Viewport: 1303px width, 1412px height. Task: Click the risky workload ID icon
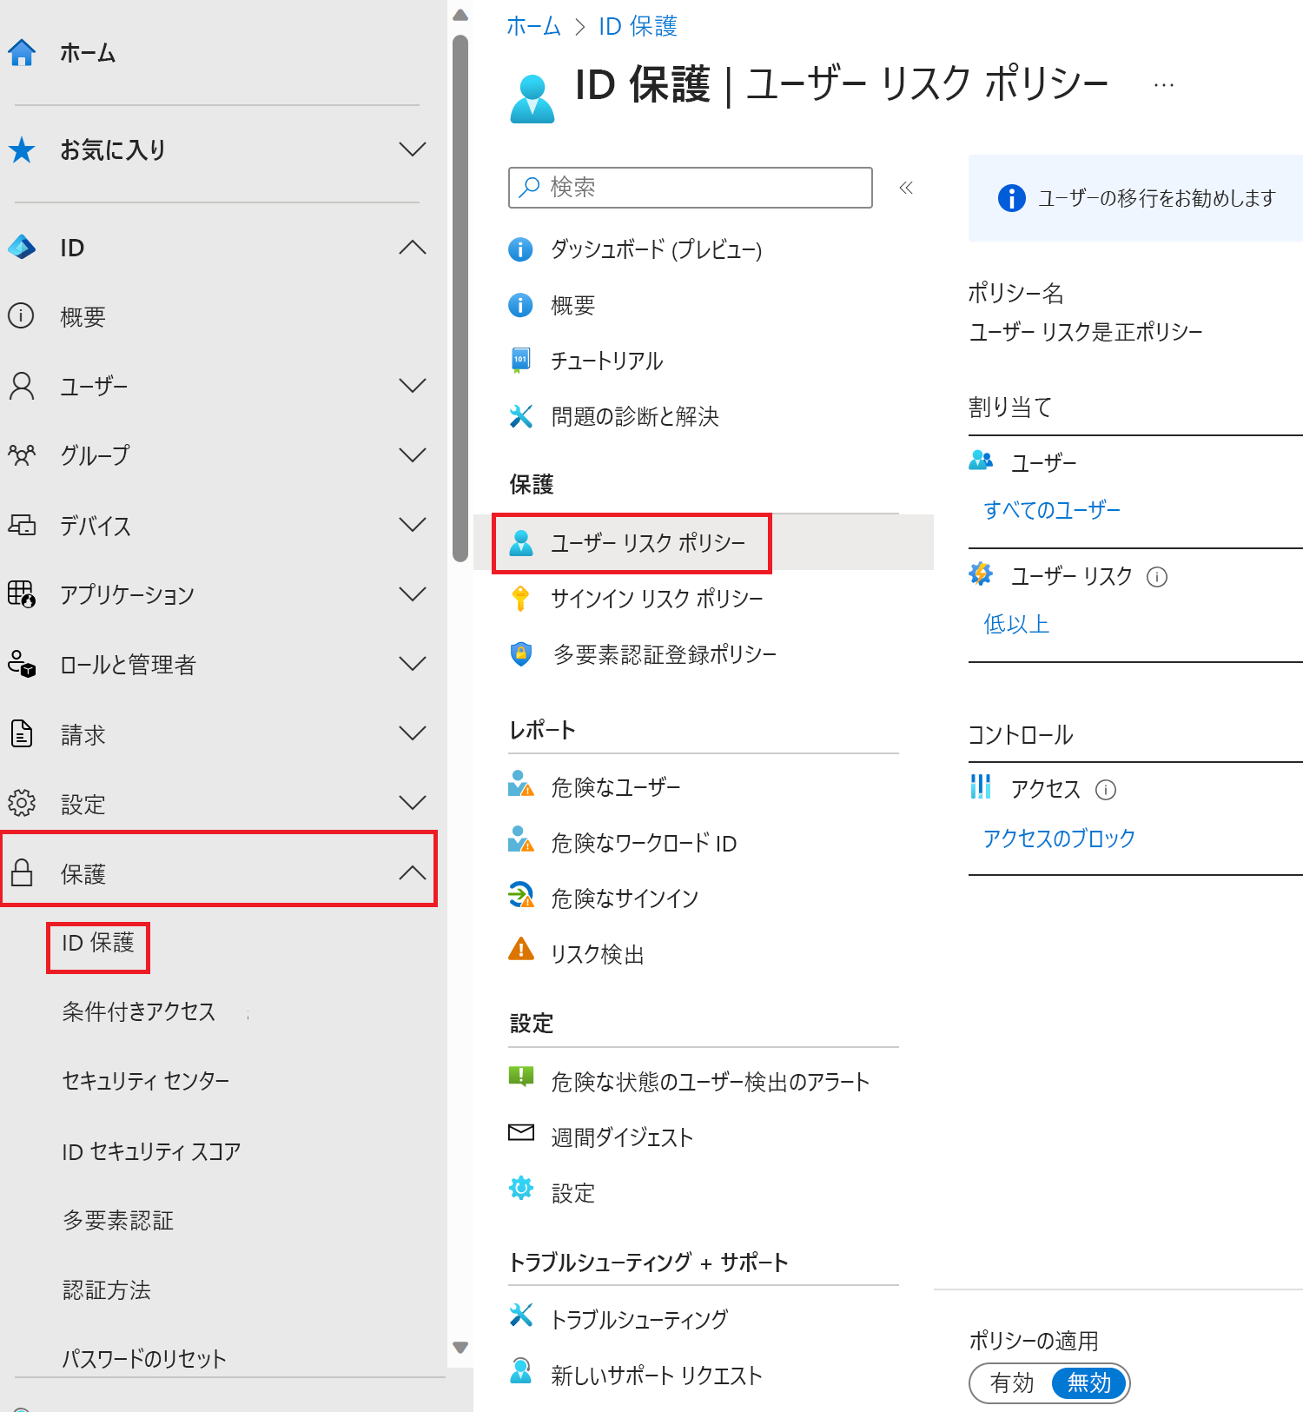click(x=520, y=839)
